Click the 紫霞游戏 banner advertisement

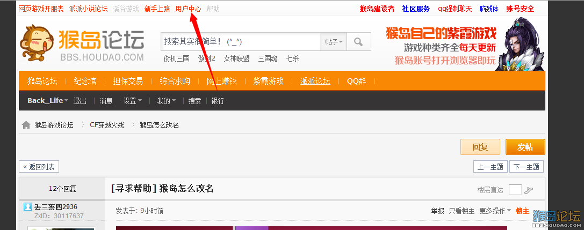click(x=464, y=44)
